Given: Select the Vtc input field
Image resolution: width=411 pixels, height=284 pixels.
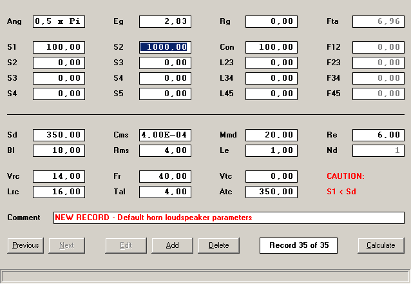Looking at the screenshot, I should [x=272, y=176].
